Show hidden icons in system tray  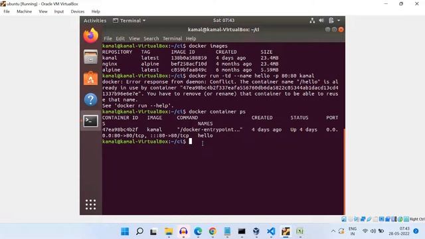333,231
